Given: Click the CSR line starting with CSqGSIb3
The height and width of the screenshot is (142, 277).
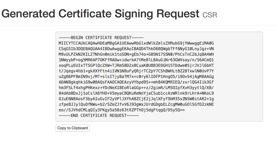Looking at the screenshot, I should (x=136, y=49).
